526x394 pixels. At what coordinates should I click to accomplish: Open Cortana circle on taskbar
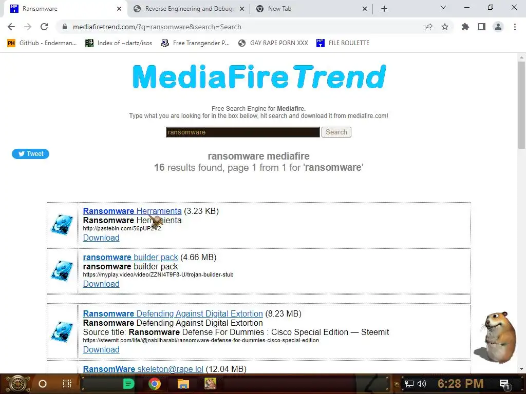[43, 384]
